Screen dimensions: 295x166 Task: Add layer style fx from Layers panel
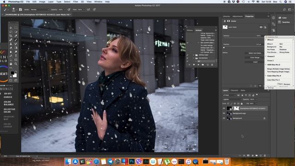coord(244,155)
